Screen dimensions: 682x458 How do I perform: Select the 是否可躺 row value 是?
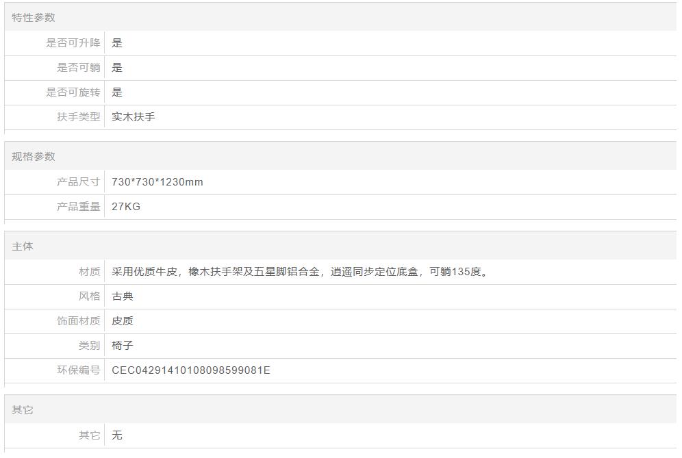[117, 68]
